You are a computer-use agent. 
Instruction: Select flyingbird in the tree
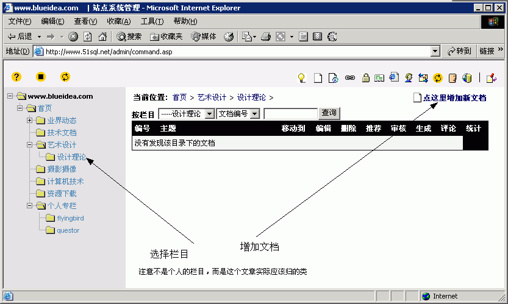pos(70,218)
